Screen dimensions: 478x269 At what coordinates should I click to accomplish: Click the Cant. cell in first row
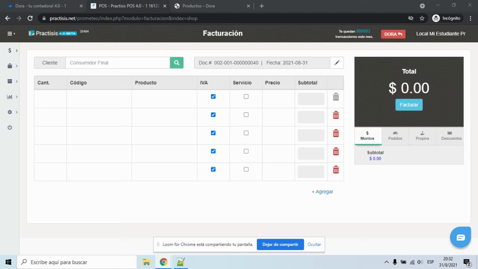pos(50,99)
